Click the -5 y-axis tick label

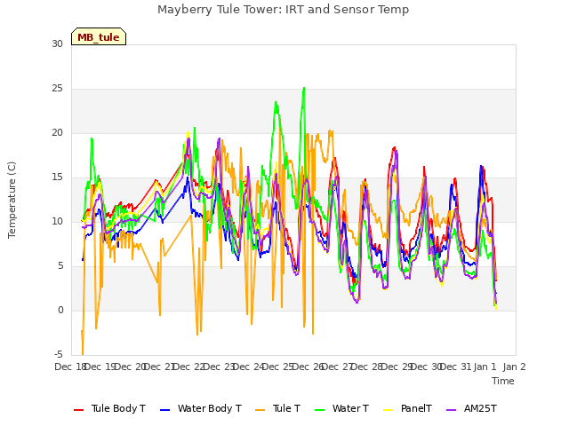59,354
